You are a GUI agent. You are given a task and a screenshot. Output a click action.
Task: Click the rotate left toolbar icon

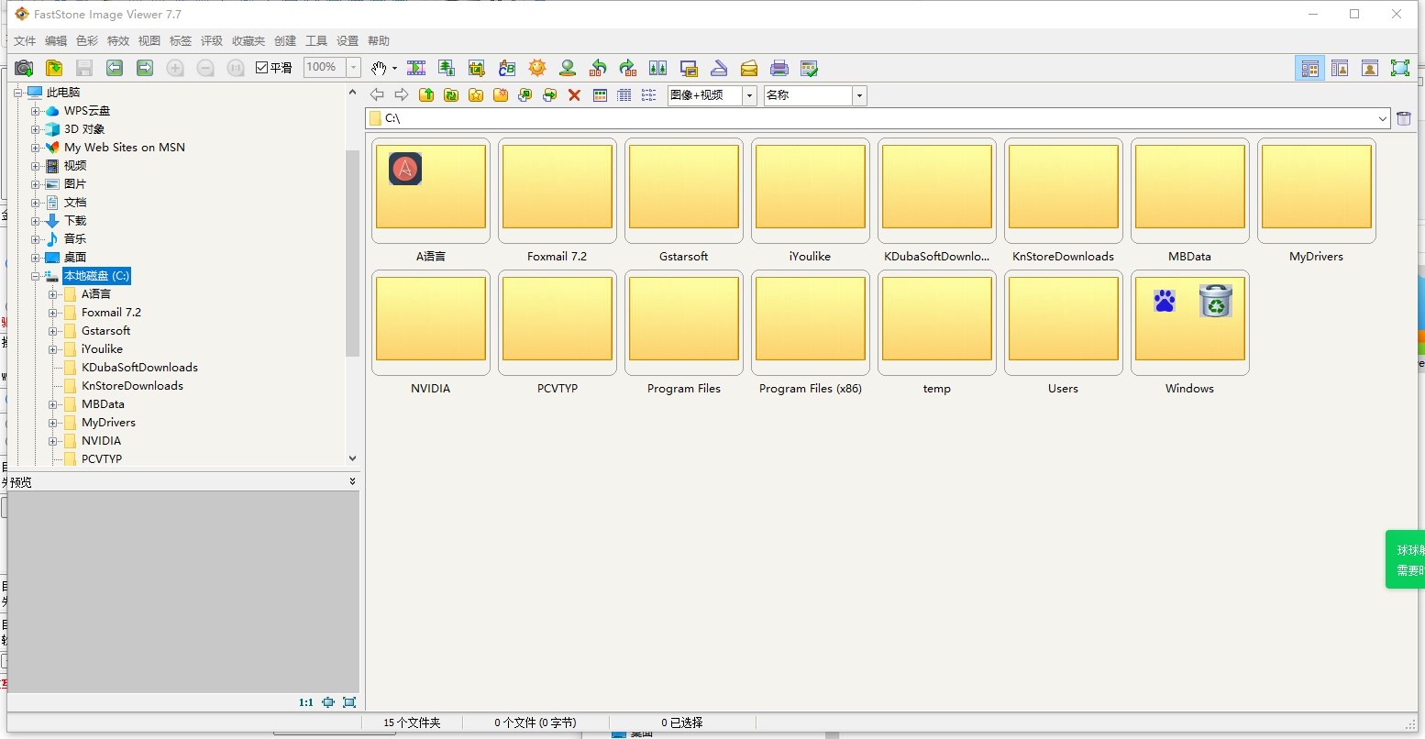tap(598, 68)
